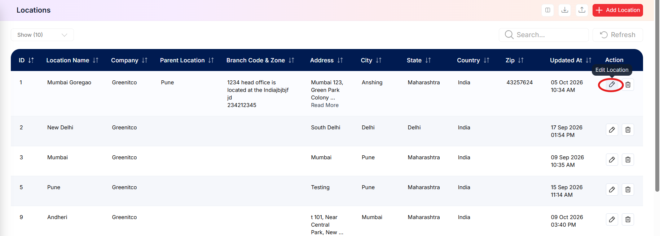
Task: Delete the New Delhi location
Action: click(x=628, y=130)
